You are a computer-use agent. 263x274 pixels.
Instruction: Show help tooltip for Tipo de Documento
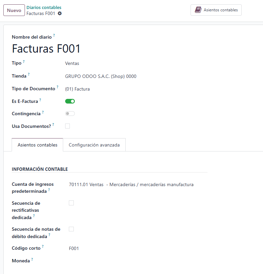pos(58,87)
